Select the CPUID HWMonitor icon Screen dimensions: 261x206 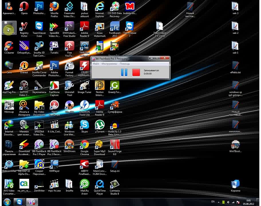point(84,69)
